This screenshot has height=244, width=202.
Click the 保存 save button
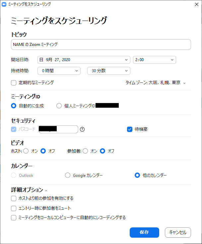coord(144,232)
